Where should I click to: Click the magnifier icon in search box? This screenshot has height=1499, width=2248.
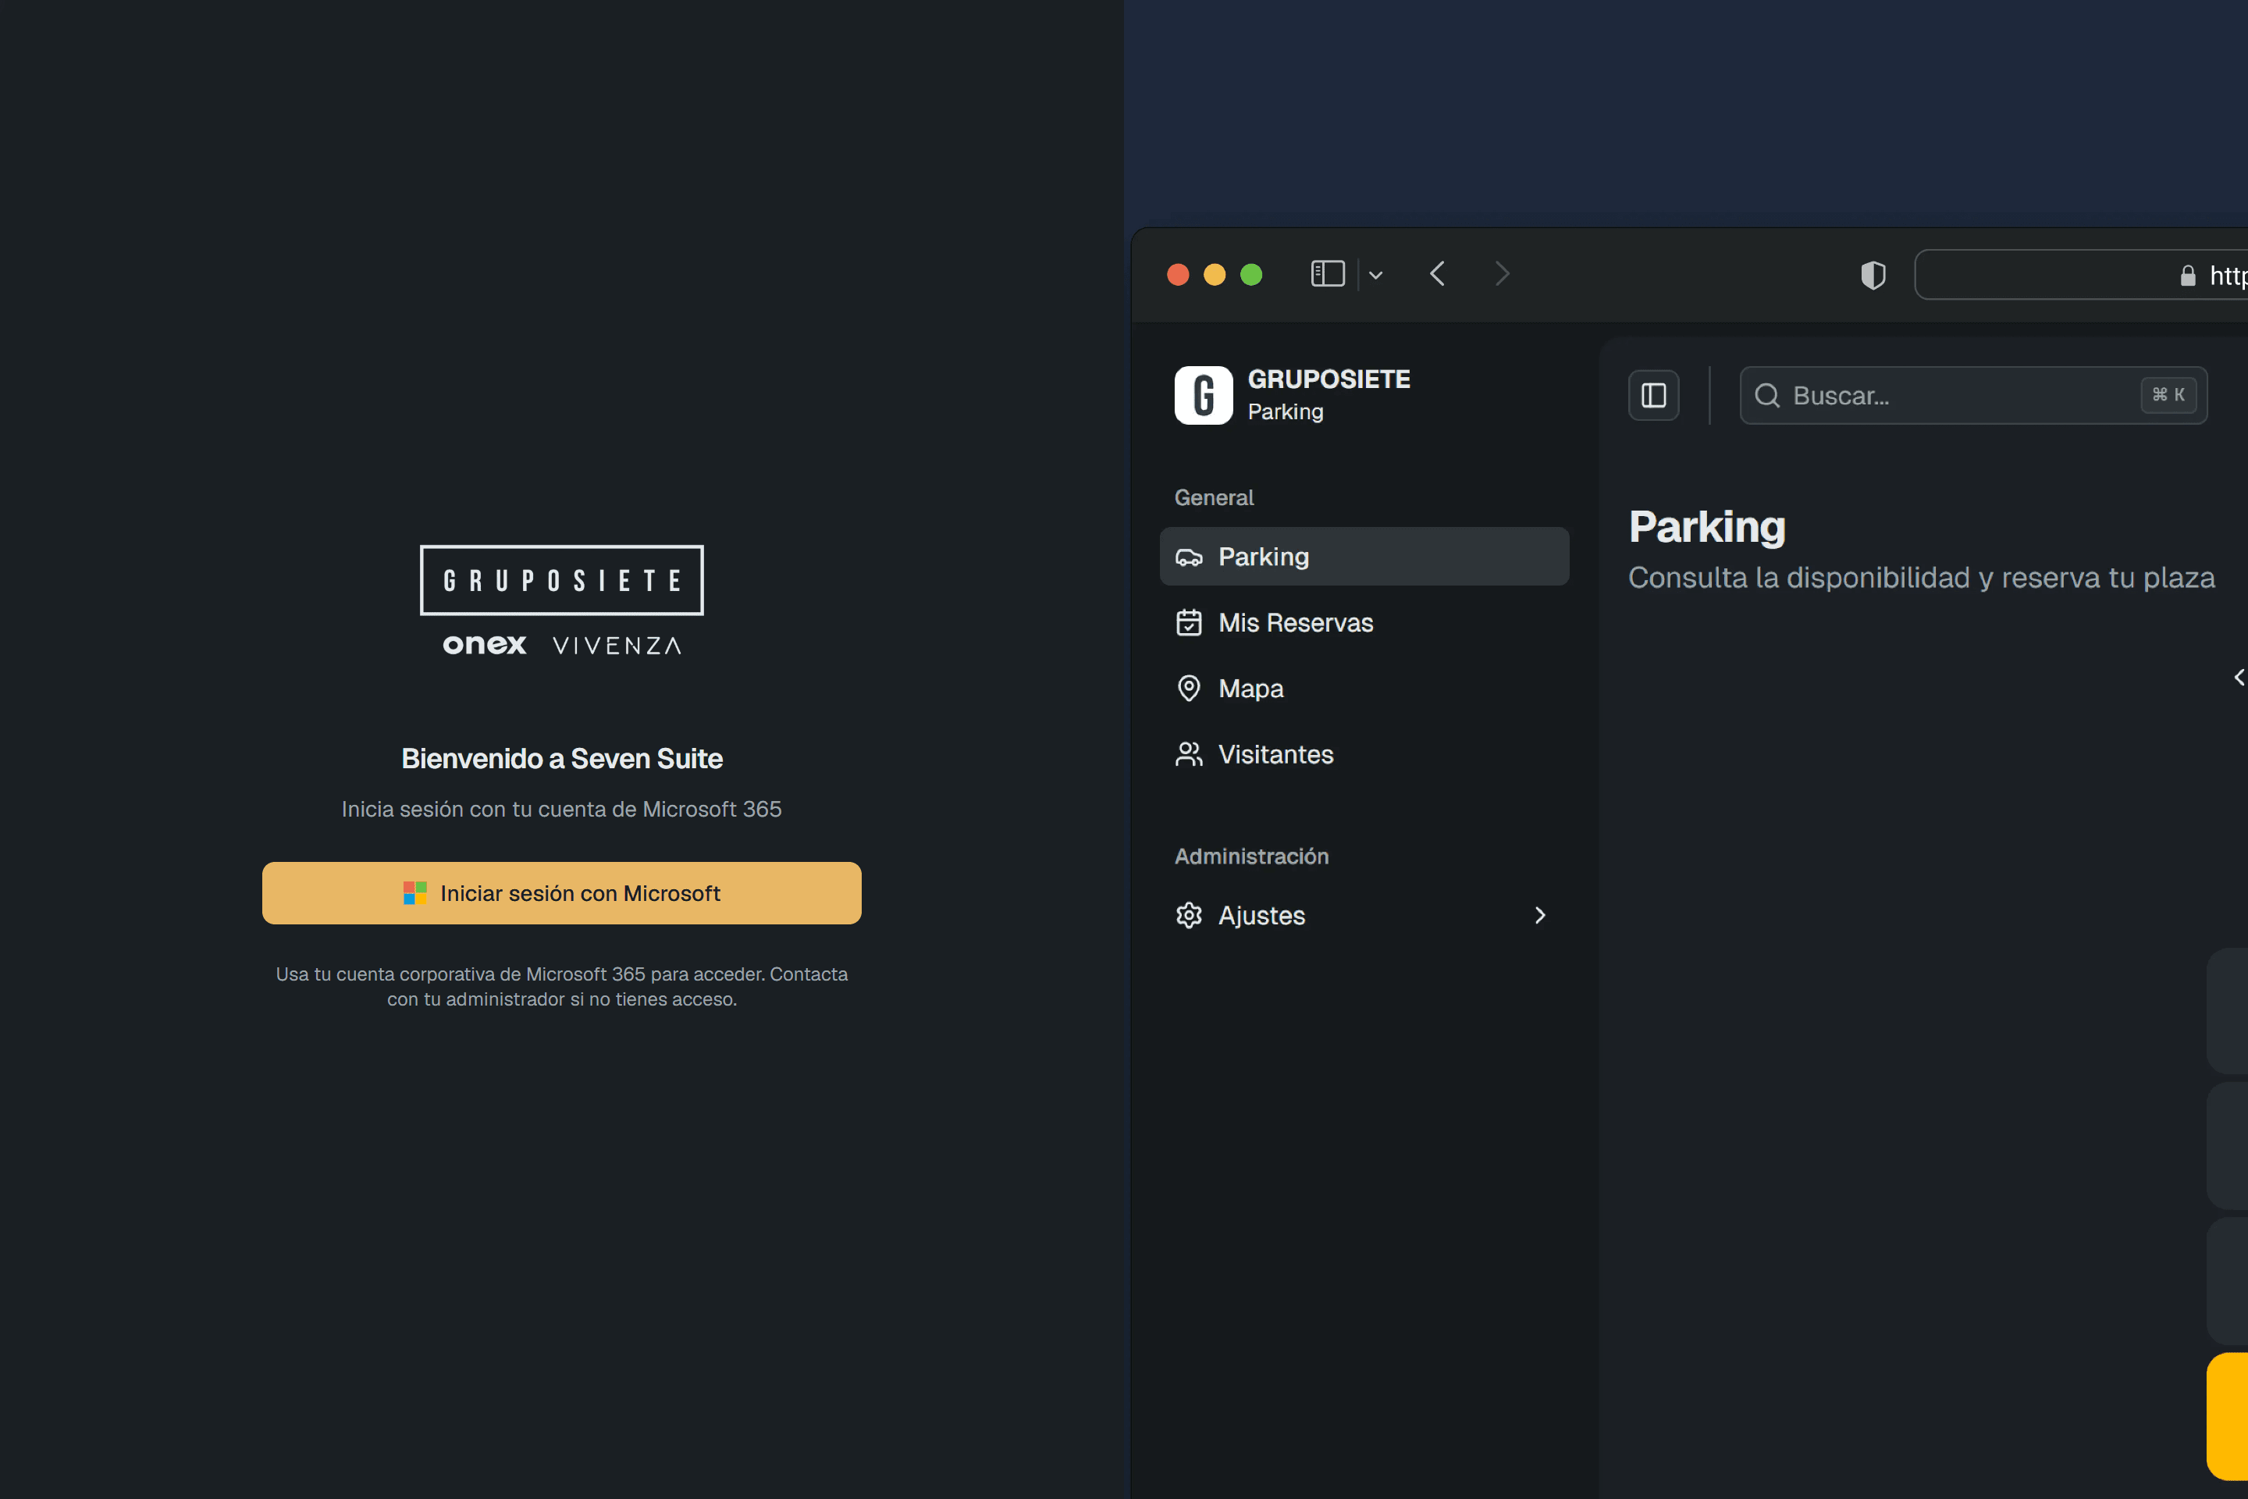[1767, 395]
